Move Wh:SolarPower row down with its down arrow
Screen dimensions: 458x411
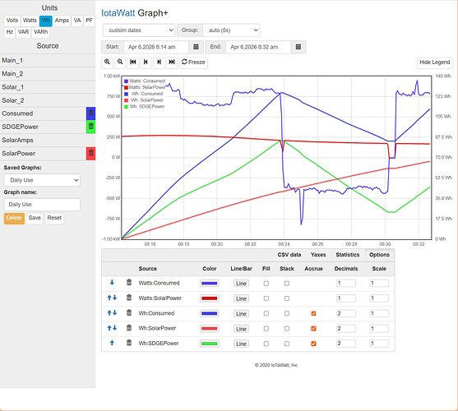(114, 328)
